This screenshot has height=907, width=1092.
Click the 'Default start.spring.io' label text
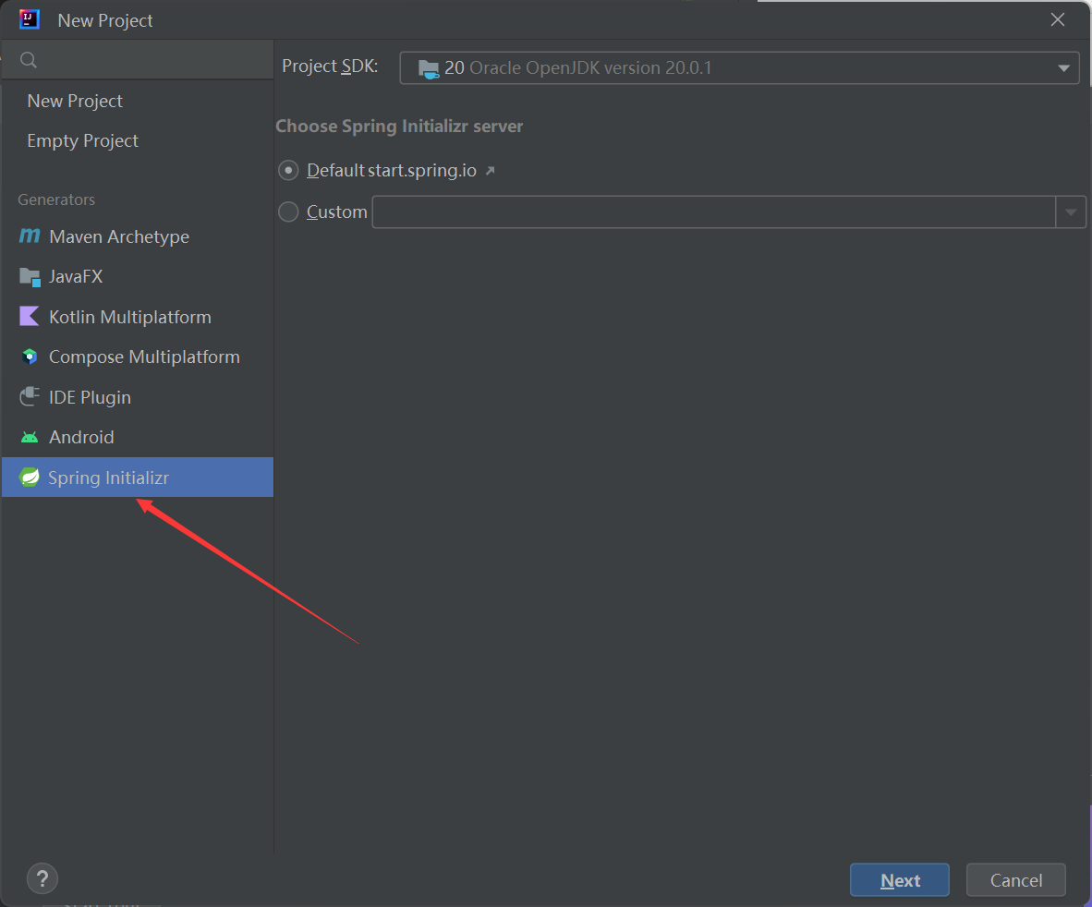[392, 171]
